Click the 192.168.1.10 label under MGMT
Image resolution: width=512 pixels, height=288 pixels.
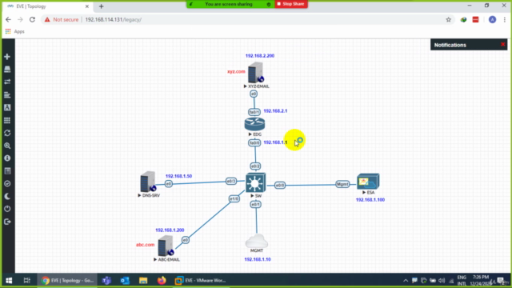[x=258, y=259]
